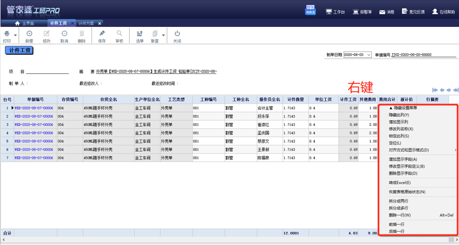
Task: Click the 计件数量 column header
Action: 295,100
